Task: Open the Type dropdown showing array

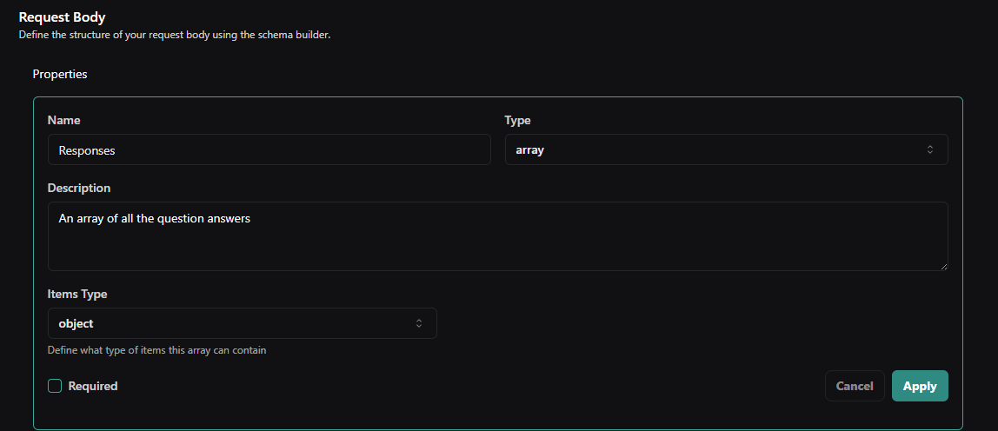Action: point(725,149)
